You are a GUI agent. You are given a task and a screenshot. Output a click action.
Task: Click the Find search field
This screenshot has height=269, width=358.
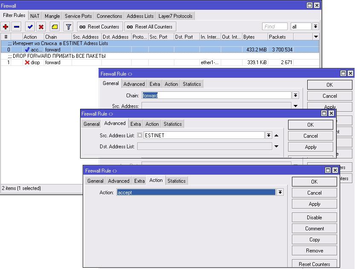coord(274,27)
